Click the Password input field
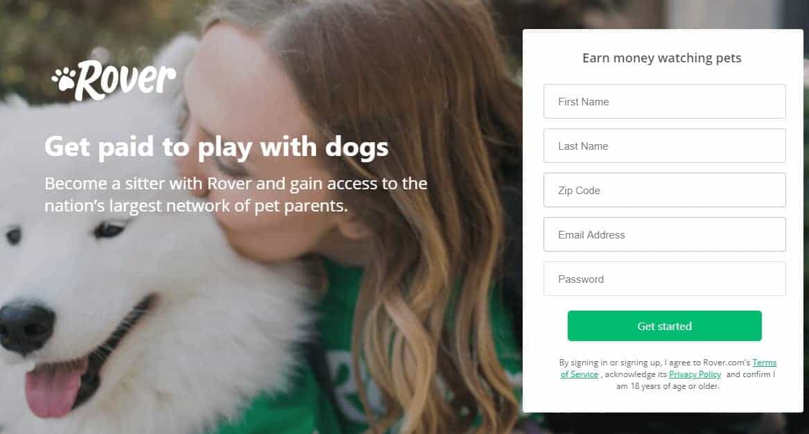The height and width of the screenshot is (434, 809). pyautogui.click(x=665, y=279)
